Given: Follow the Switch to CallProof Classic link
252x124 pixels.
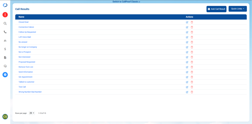Looking at the screenshot, I should 126,2.
